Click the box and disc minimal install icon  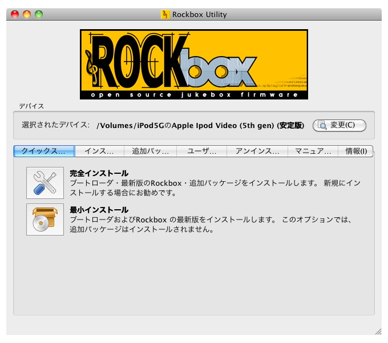click(x=45, y=220)
